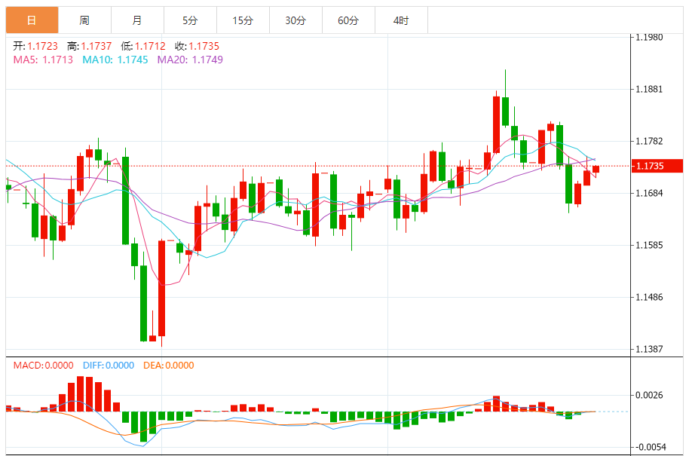Click the 1.1782 price axis label

pyautogui.click(x=649, y=141)
